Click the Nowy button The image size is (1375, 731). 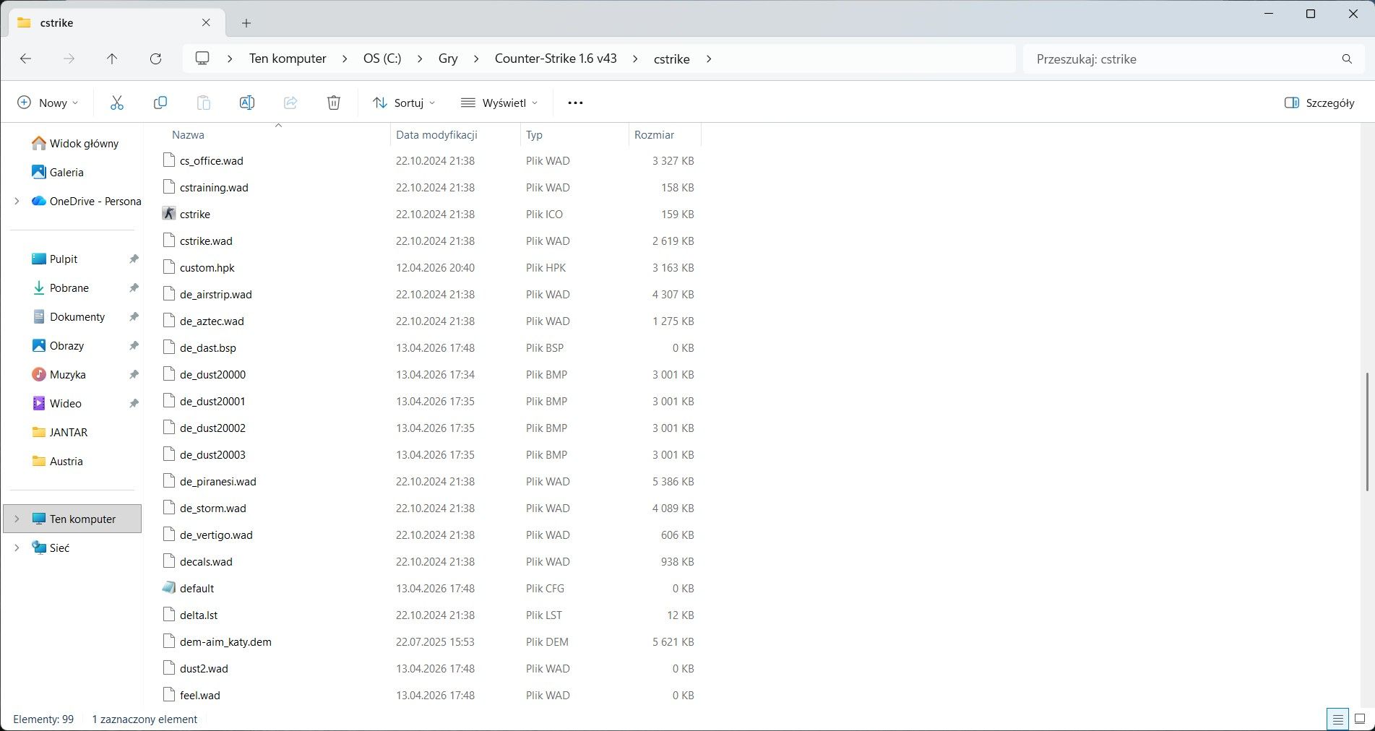point(48,103)
